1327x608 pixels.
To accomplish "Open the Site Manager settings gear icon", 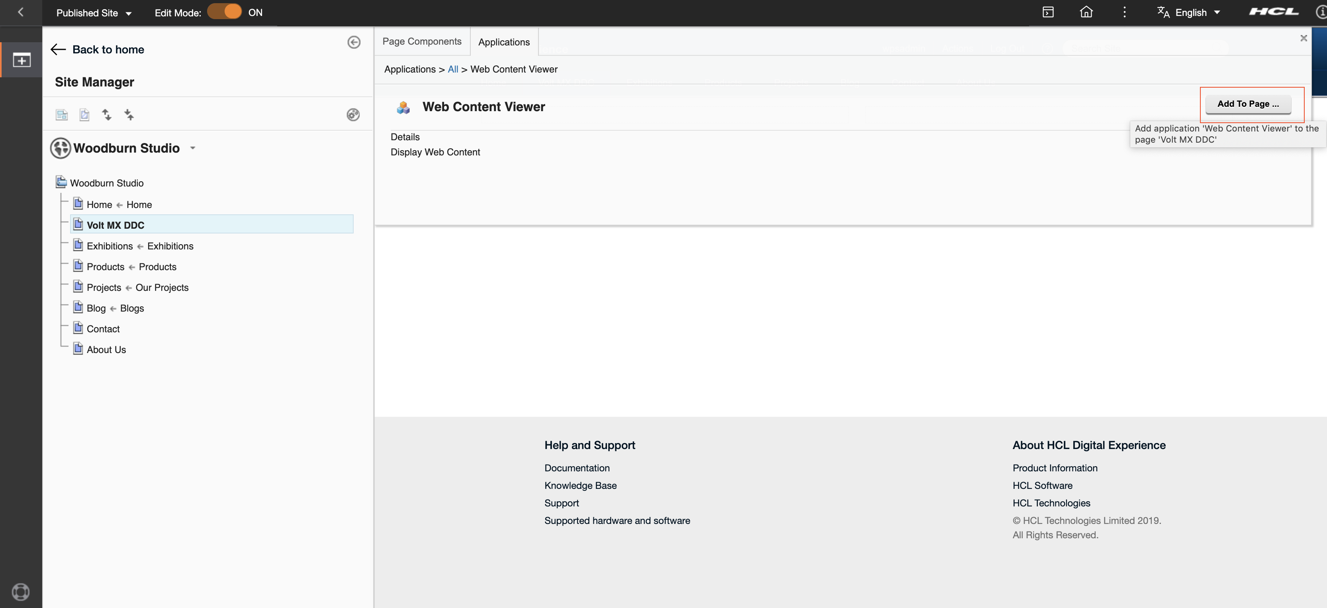I will point(353,114).
